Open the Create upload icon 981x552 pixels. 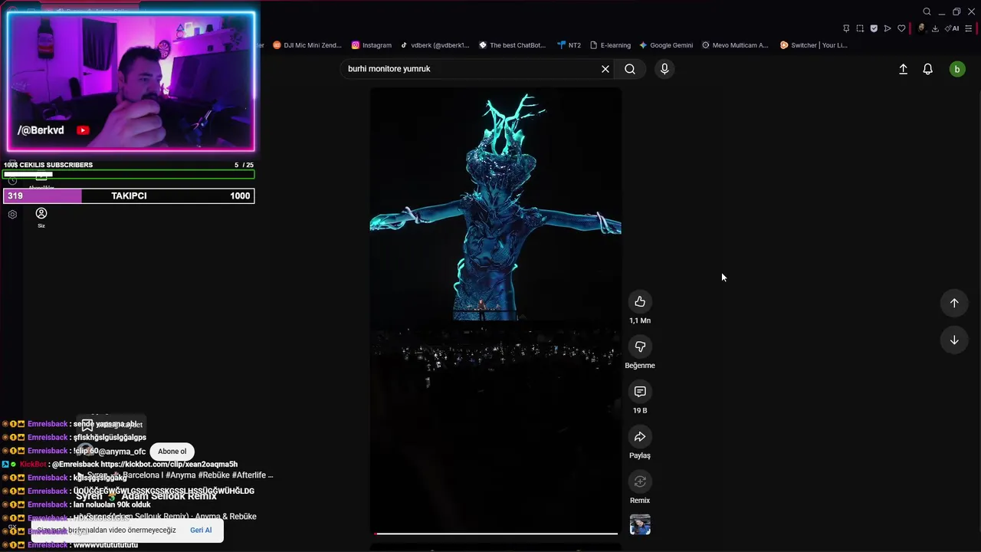(903, 69)
